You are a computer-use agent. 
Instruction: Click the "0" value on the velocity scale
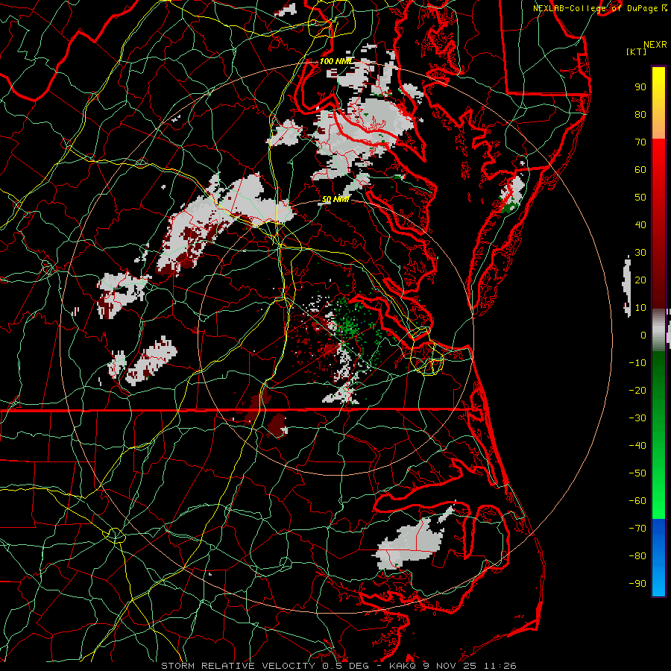coord(643,335)
